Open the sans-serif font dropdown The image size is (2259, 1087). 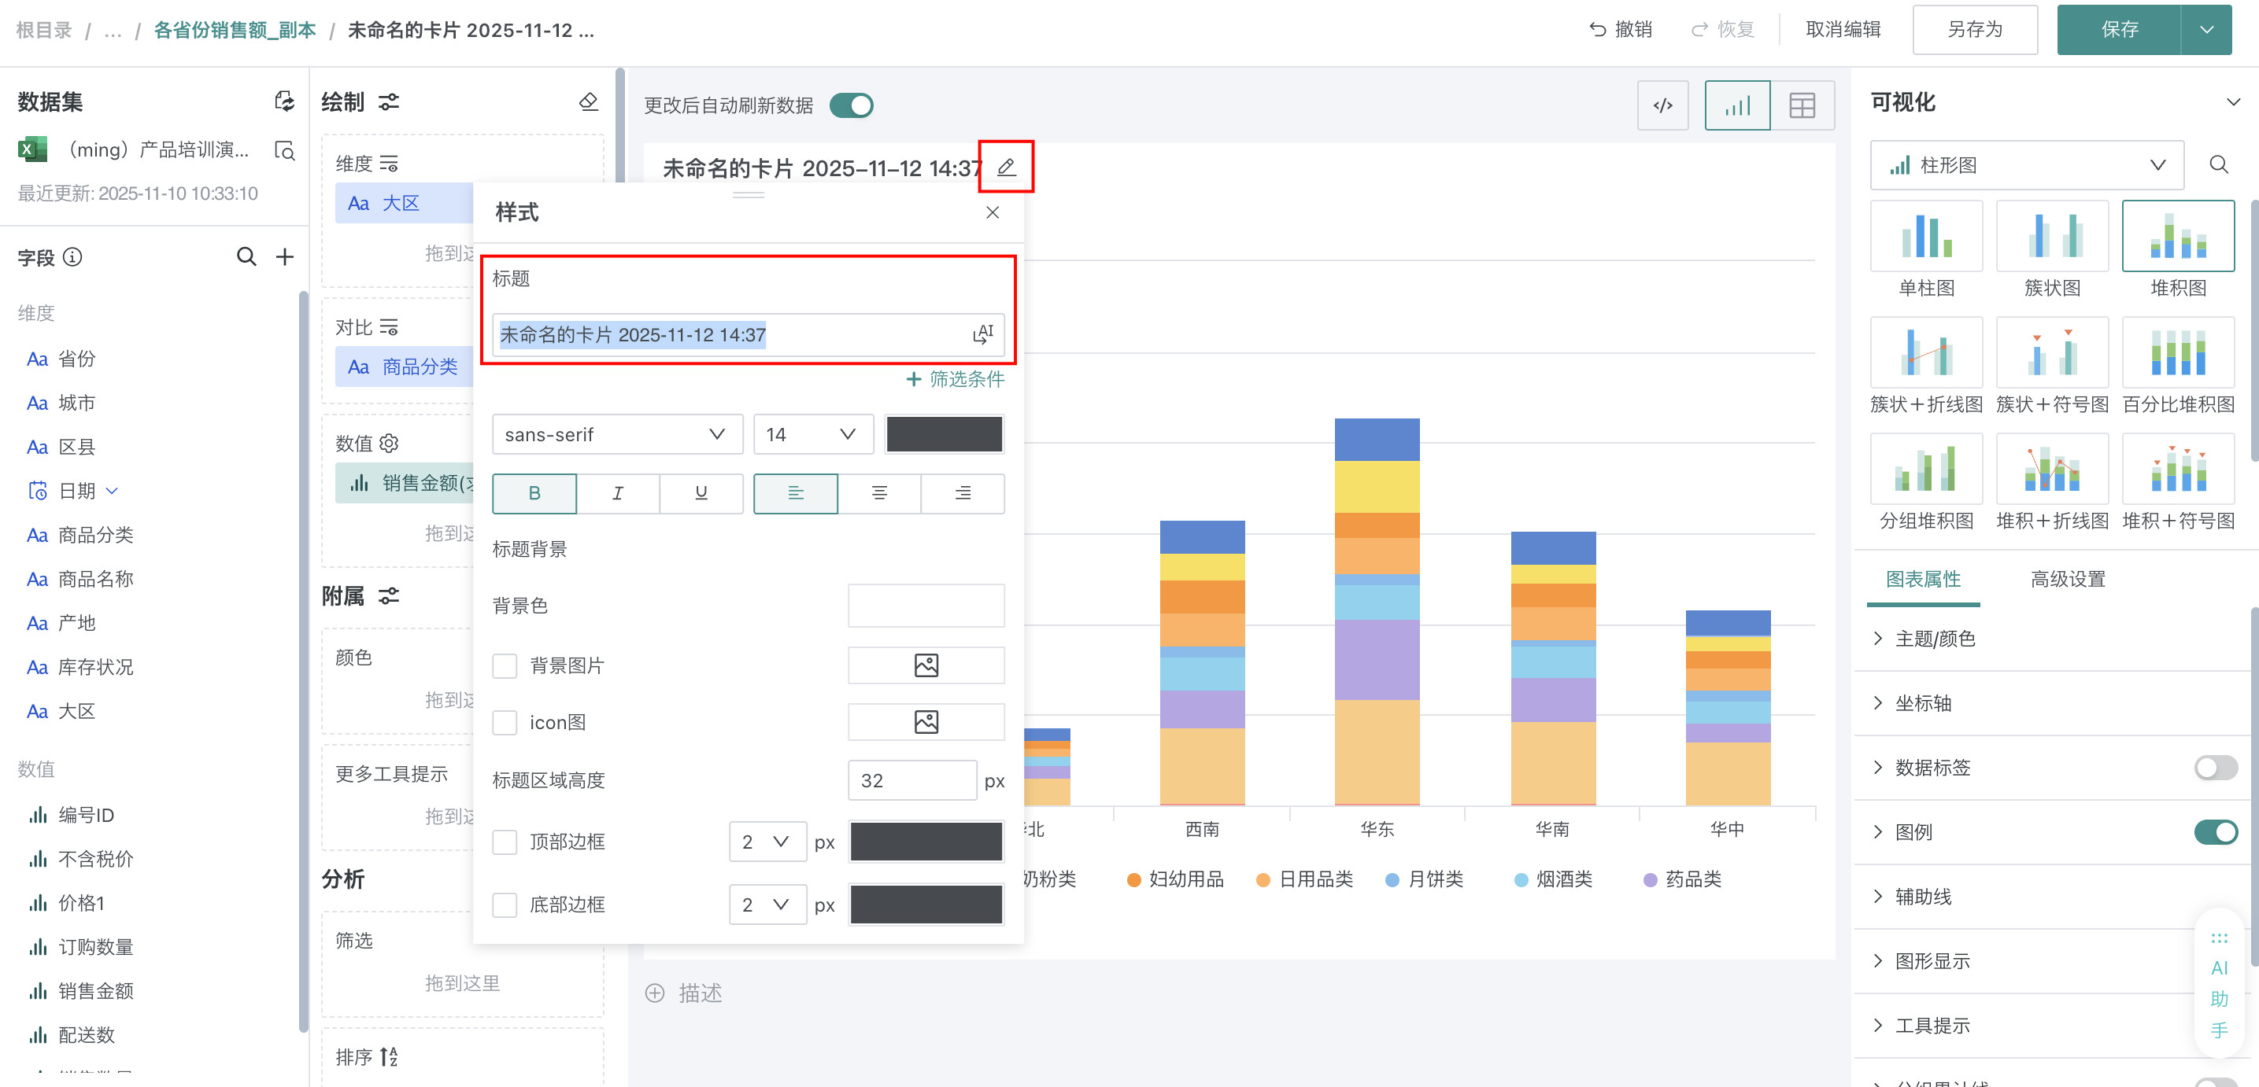(616, 435)
